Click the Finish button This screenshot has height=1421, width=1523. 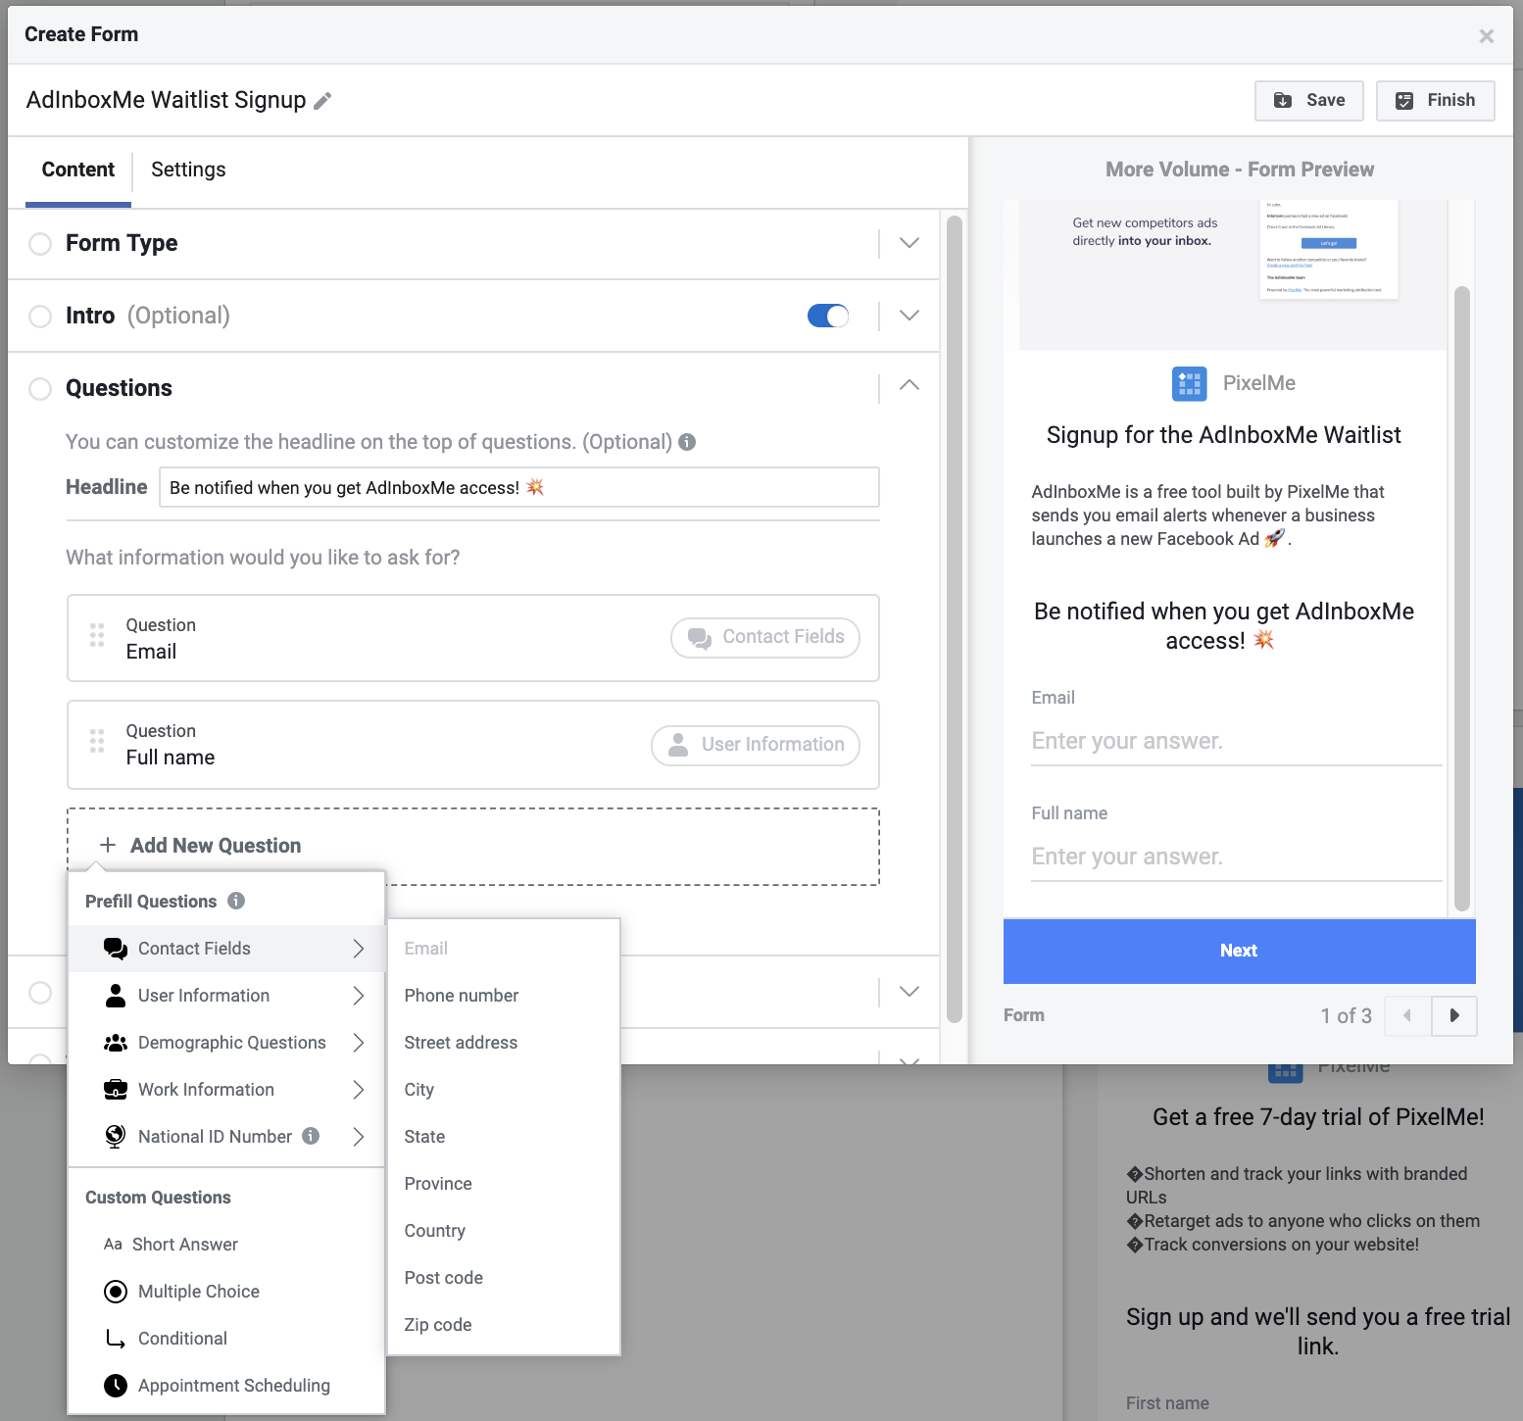(x=1435, y=100)
